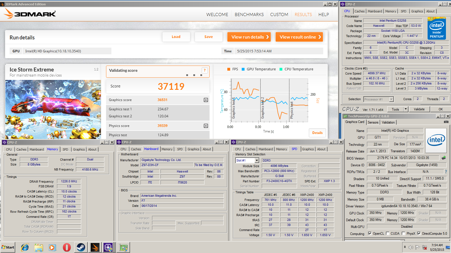The image size is (451, 253).
Task: Open Steam from the taskbar
Action: (81, 247)
